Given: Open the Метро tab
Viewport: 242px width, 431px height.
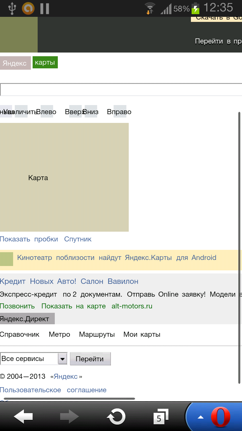Looking at the screenshot, I should (x=59, y=335).
